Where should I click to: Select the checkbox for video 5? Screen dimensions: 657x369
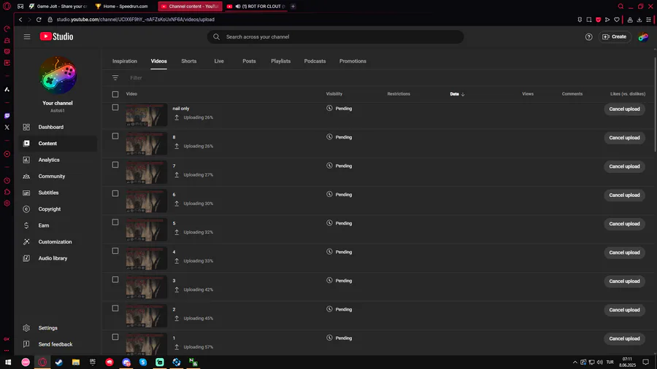click(115, 222)
